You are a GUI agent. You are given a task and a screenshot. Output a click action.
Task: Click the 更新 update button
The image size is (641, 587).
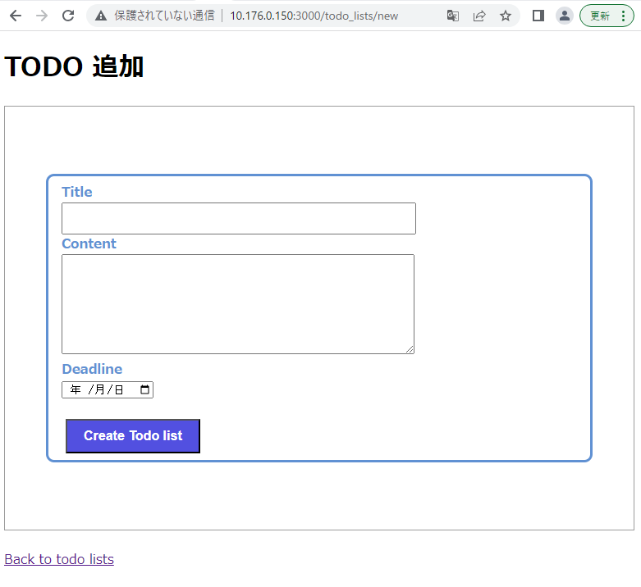coord(600,16)
